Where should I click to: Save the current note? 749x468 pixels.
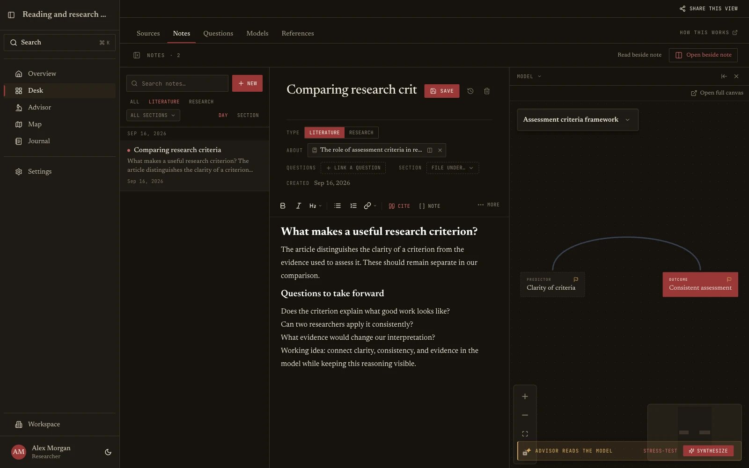[x=441, y=91]
